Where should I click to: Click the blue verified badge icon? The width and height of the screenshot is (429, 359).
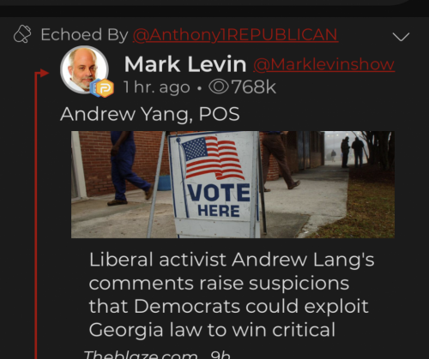click(x=94, y=88)
